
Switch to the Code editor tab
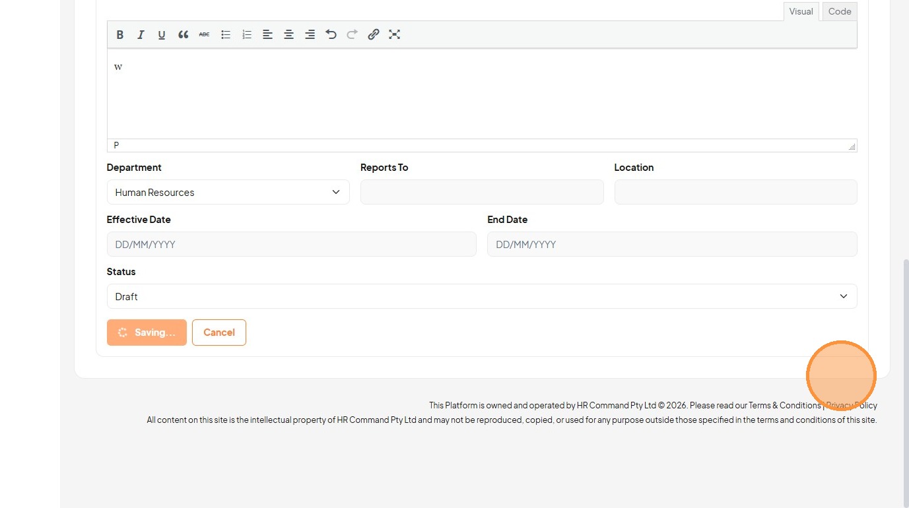(840, 11)
